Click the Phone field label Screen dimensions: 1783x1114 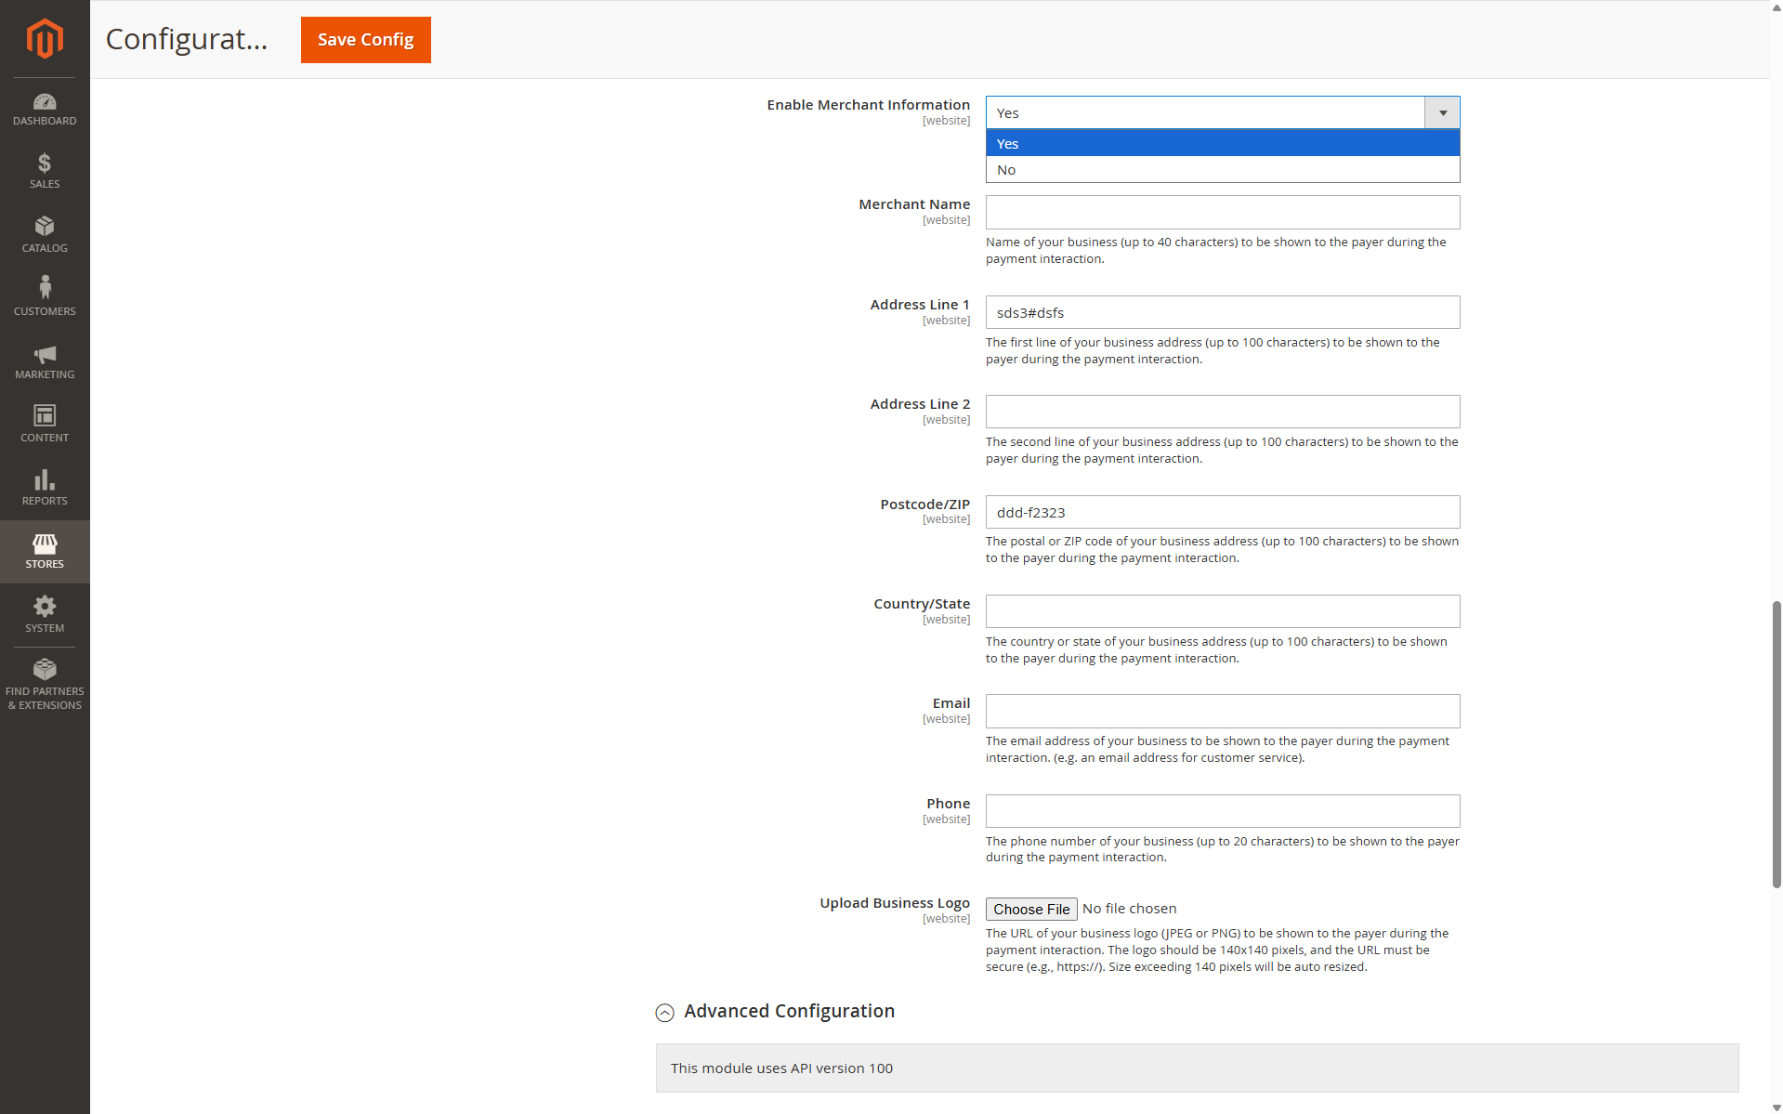948,804
